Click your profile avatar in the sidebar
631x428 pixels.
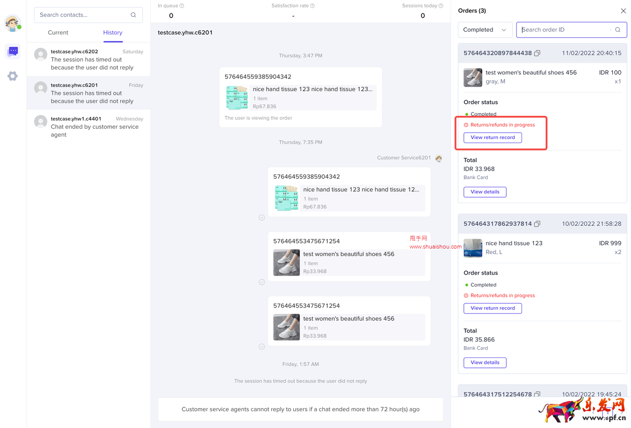pyautogui.click(x=12, y=23)
